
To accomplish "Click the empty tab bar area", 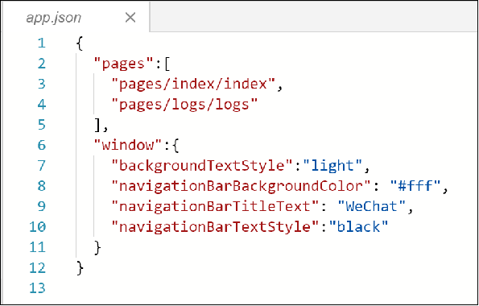I will pyautogui.click(x=313, y=17).
